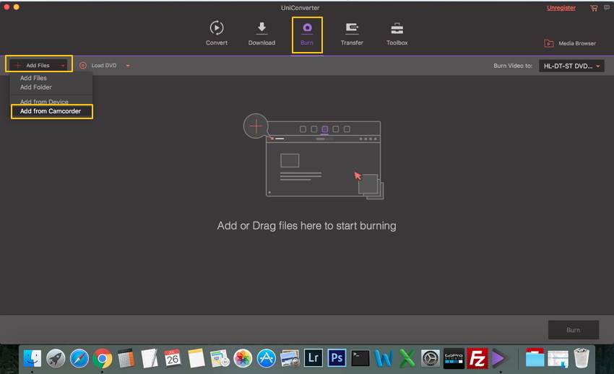Choose Add Files from dropdown menu
The image size is (614, 374).
pyautogui.click(x=33, y=78)
